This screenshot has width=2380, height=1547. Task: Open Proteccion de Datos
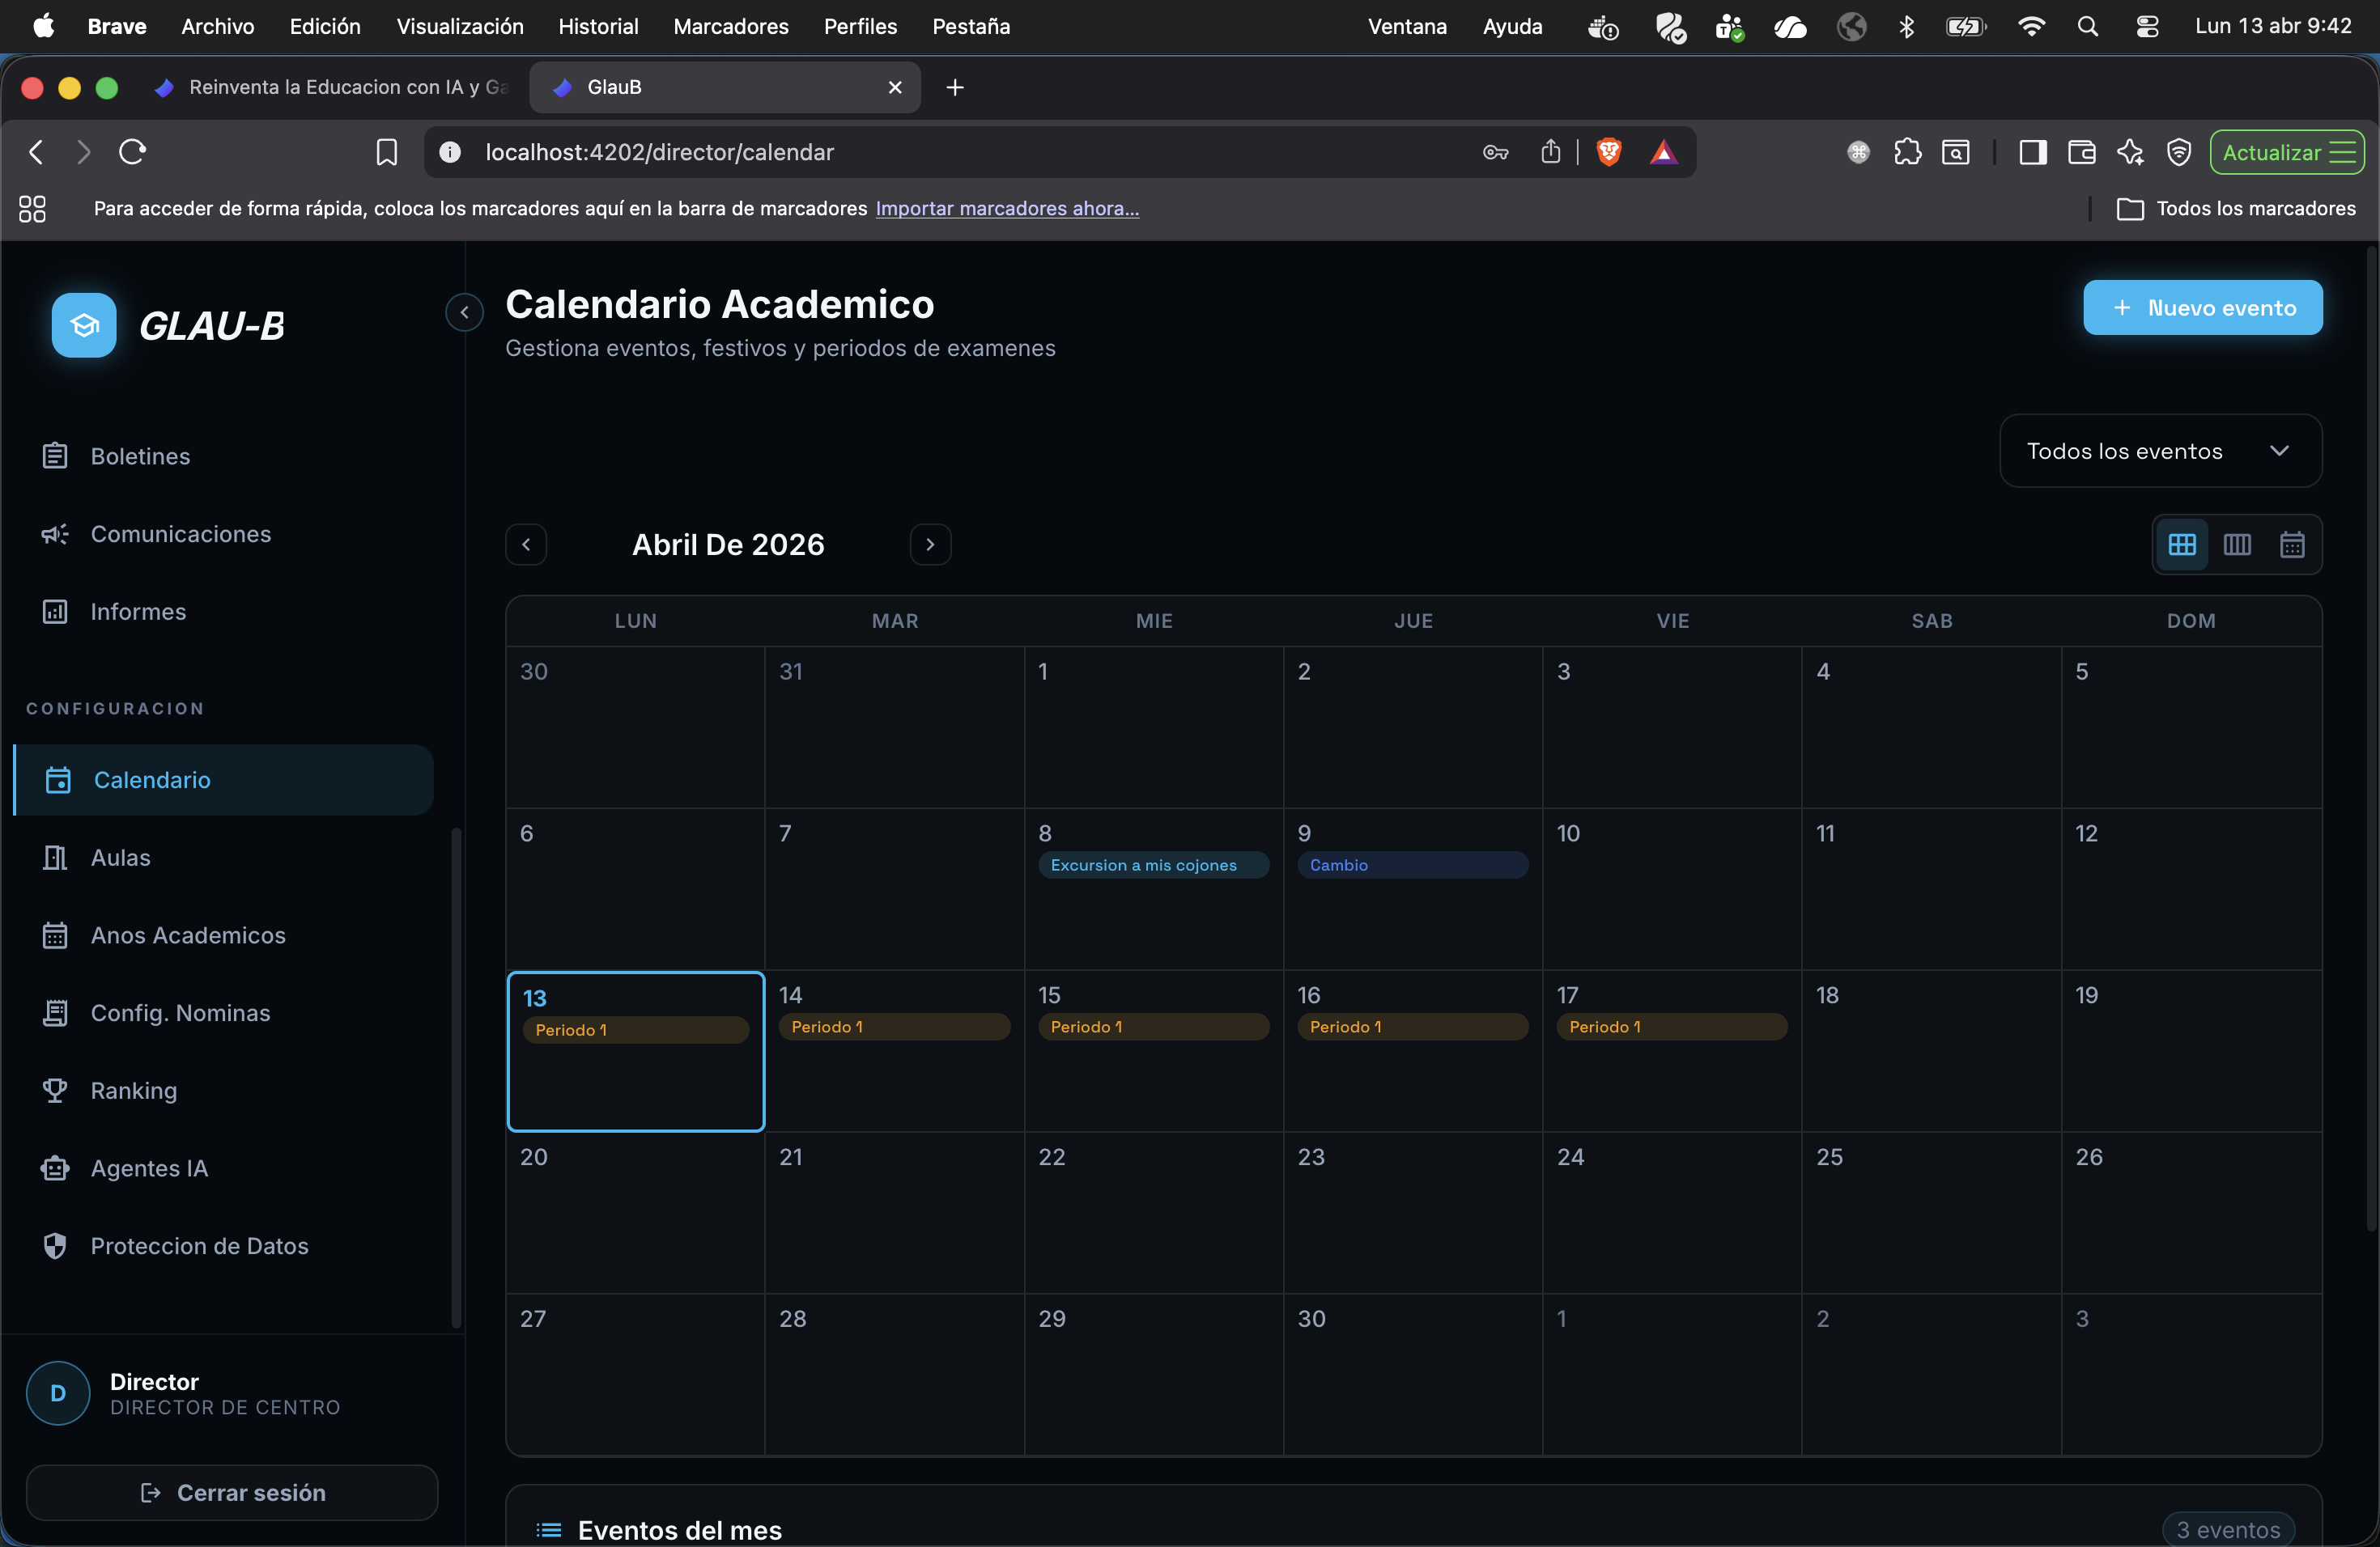199,1246
